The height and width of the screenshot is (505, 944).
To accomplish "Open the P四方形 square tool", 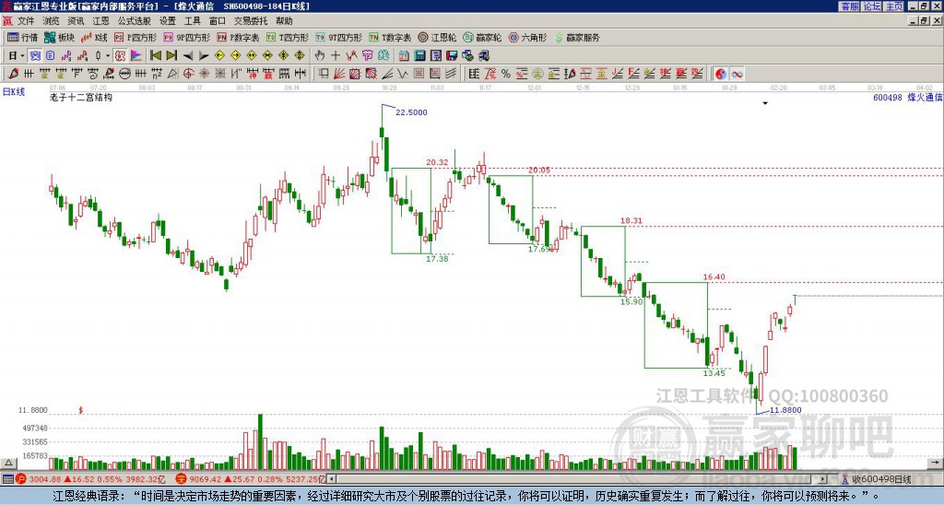I will pos(136,37).
